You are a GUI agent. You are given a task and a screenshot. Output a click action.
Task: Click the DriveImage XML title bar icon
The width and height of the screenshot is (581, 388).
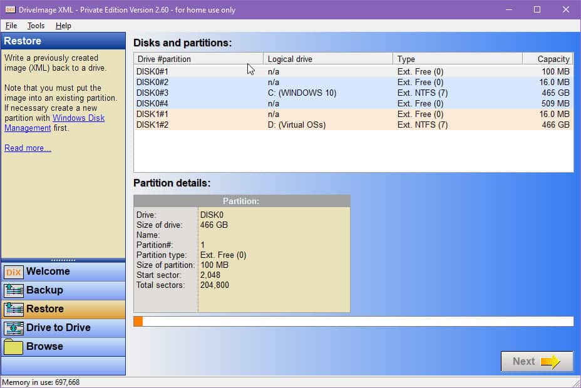click(x=10, y=9)
